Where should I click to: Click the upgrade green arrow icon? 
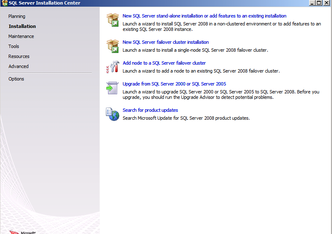pos(112,88)
